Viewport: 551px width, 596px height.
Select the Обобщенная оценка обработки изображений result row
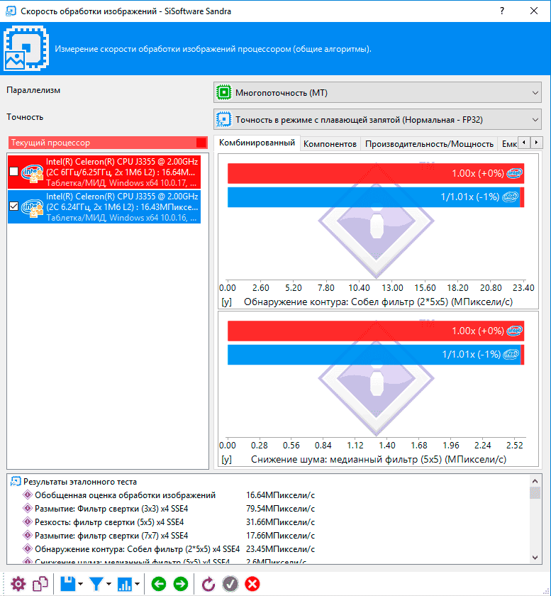[x=125, y=495]
